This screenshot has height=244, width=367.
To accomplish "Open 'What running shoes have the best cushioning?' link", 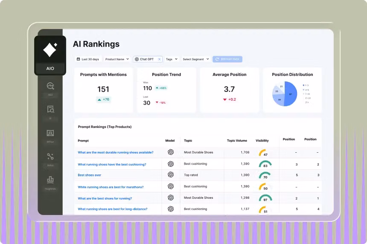I will pyautogui.click(x=112, y=164).
